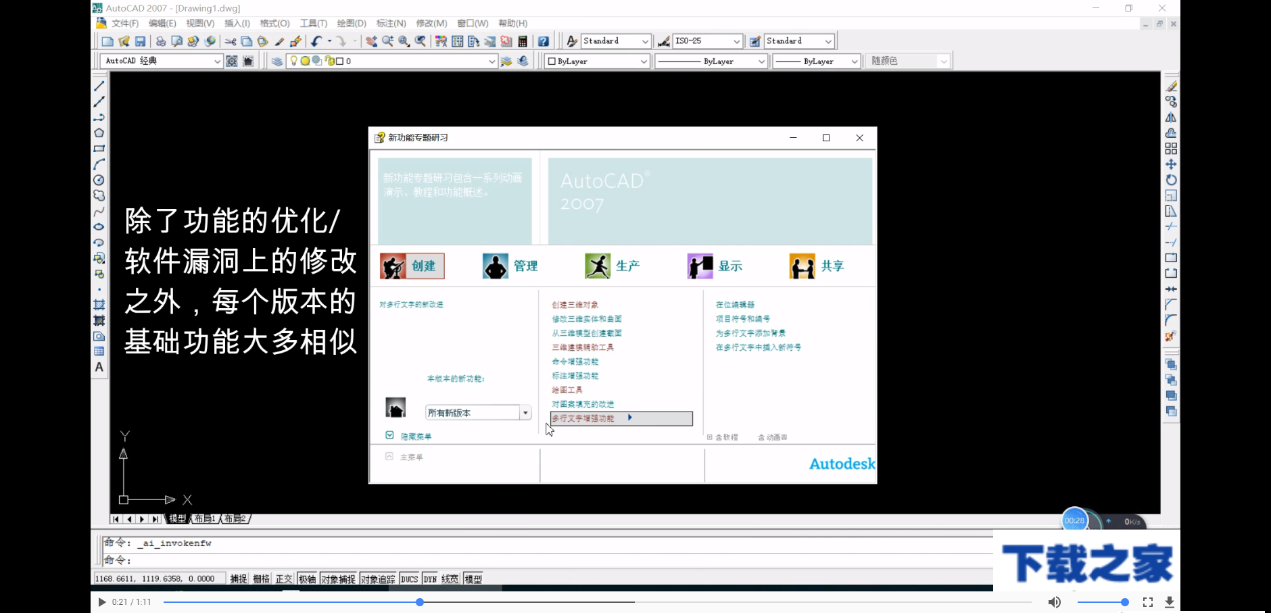Click the 创建 button in the workshop dialog
This screenshot has width=1271, height=613.
click(x=411, y=266)
